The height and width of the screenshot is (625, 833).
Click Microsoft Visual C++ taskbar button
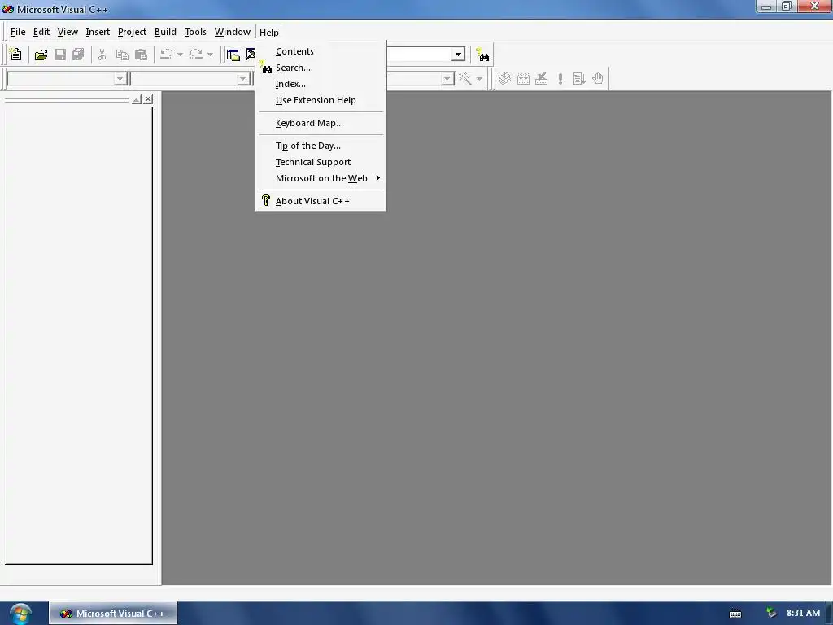[113, 614]
